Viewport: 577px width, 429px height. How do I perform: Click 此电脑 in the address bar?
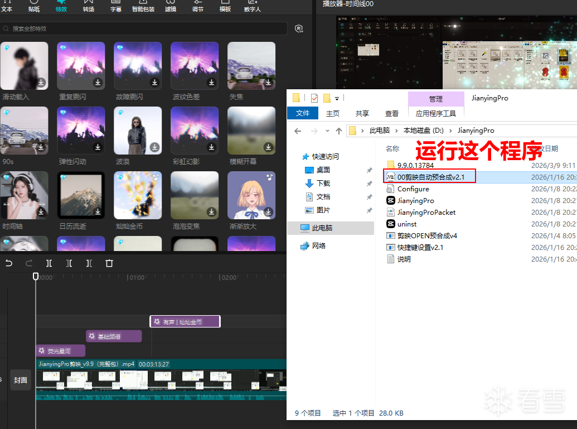380,131
